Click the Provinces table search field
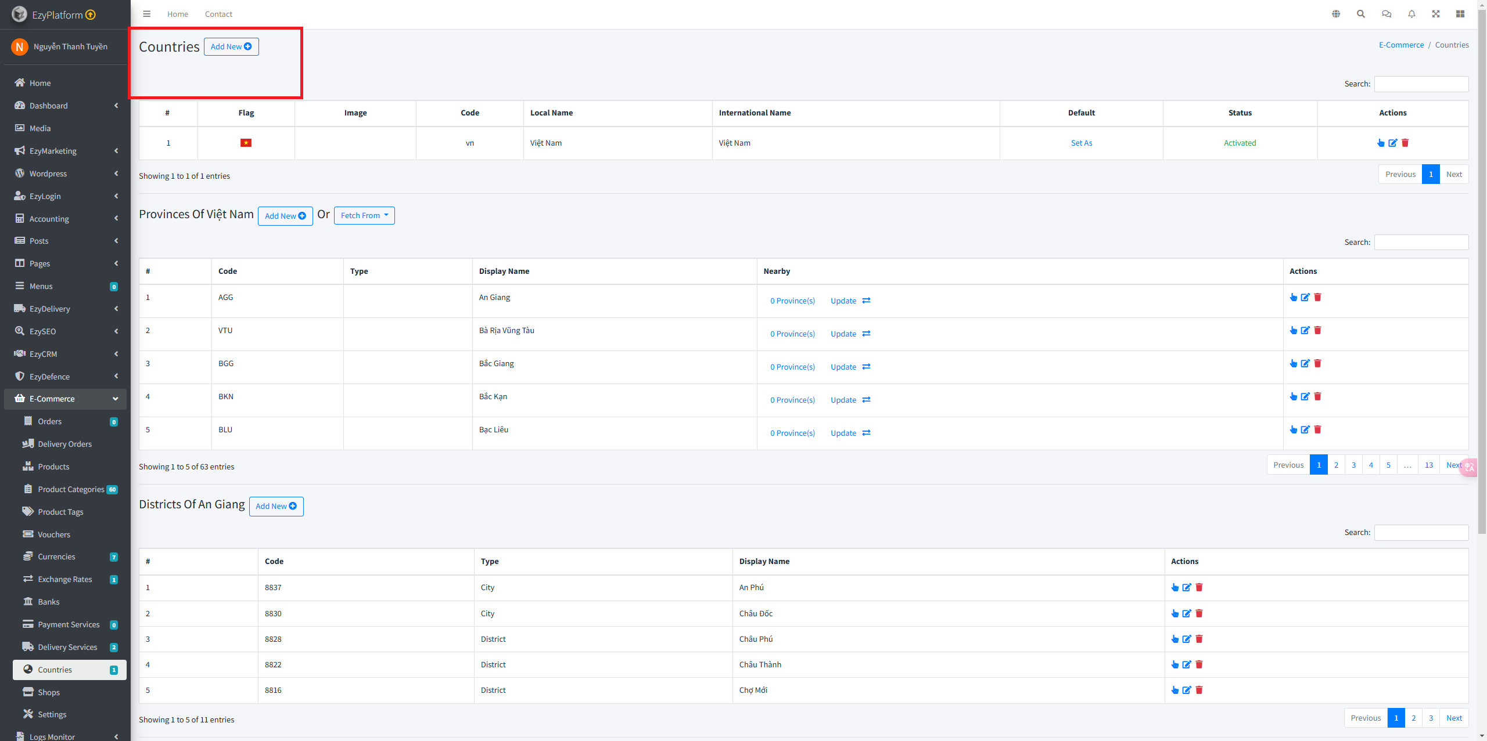The height and width of the screenshot is (741, 1487). pyautogui.click(x=1421, y=242)
